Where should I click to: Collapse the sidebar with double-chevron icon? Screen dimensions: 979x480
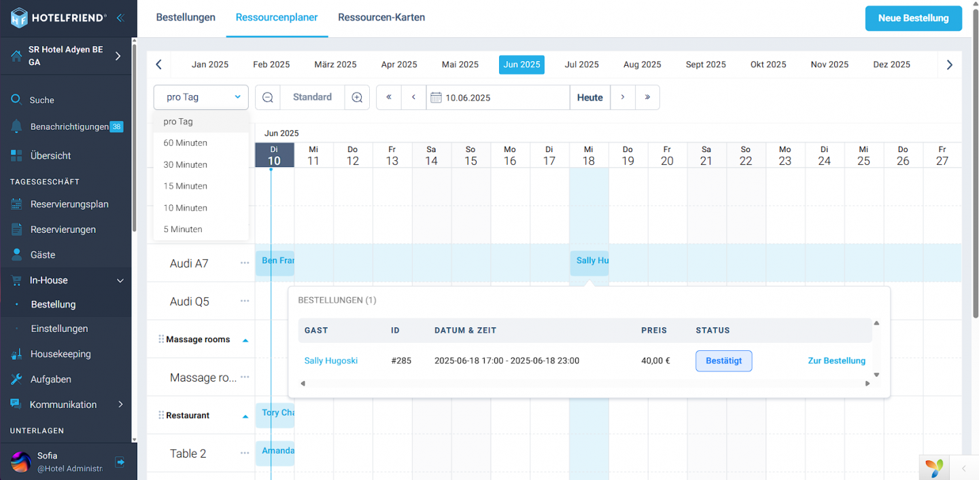click(x=120, y=18)
